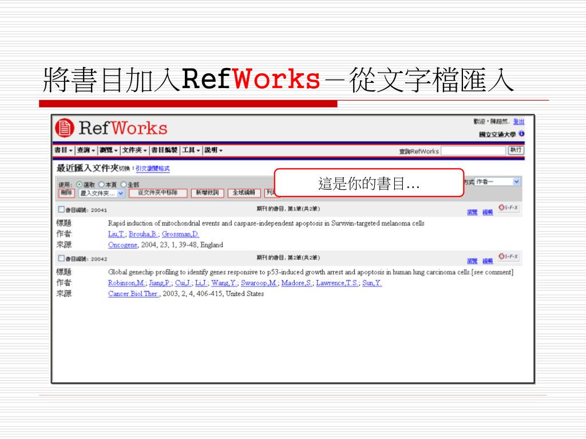Click 編輯 link for record 20041
Image resolution: width=586 pixels, height=439 pixels.
click(x=488, y=213)
